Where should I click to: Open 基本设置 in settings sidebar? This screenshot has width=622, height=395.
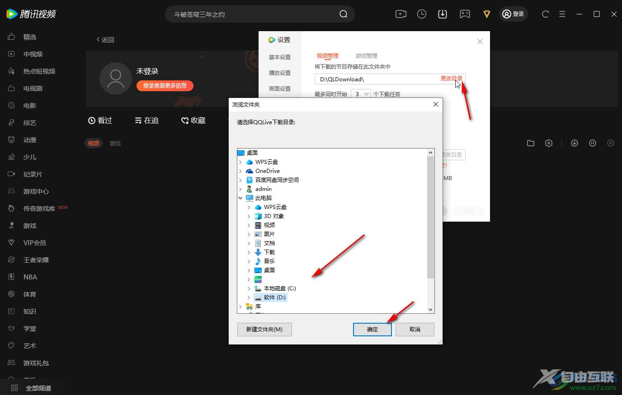pos(280,57)
